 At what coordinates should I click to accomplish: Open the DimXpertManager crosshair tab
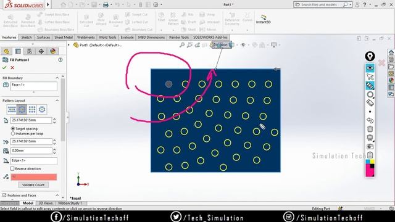(x=41, y=51)
